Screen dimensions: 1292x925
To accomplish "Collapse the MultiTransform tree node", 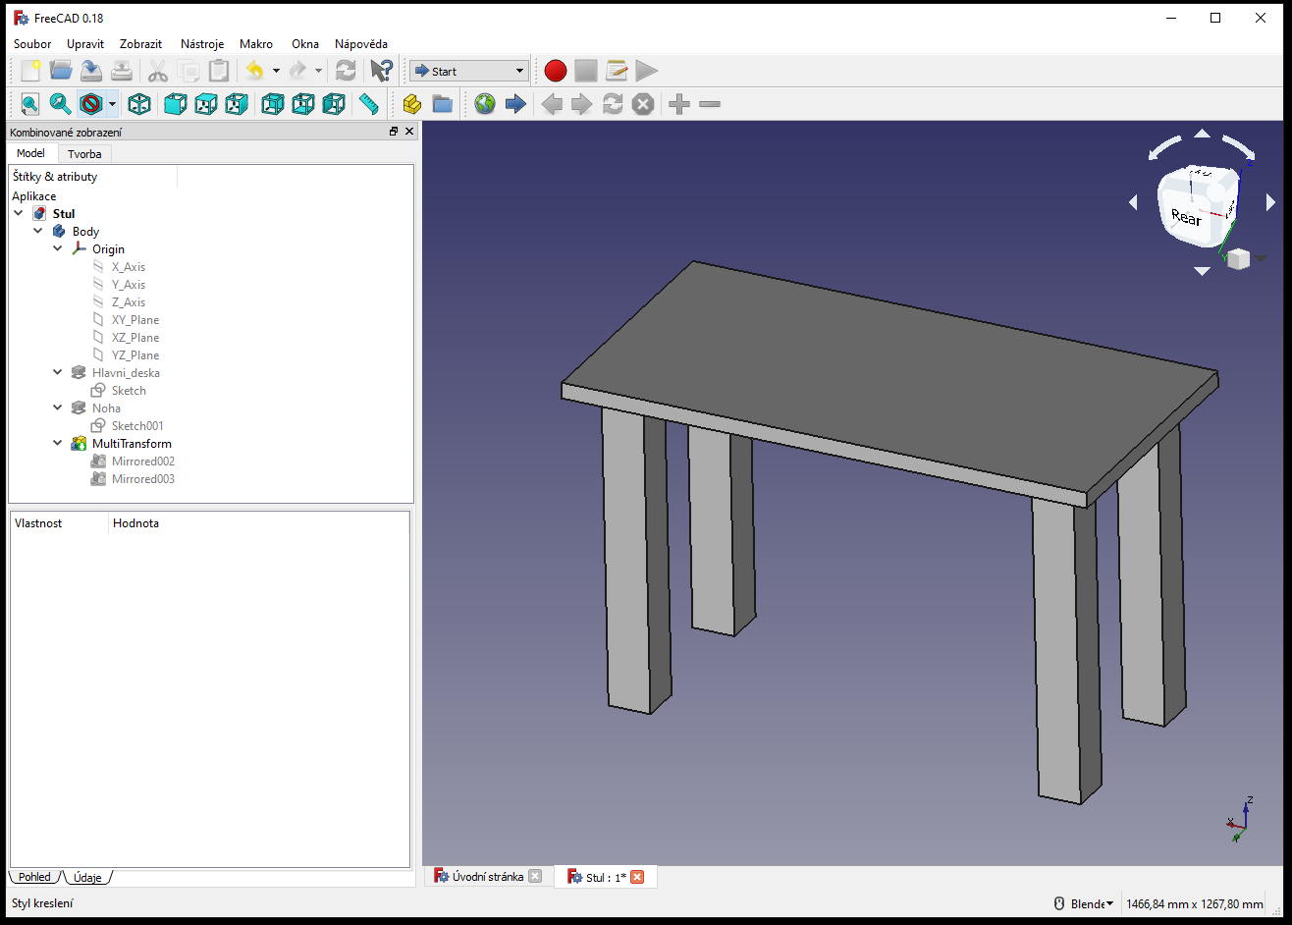I will tap(58, 444).
